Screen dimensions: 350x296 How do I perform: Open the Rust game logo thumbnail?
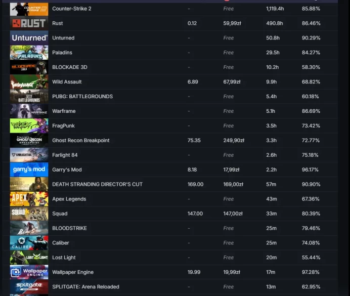[x=29, y=23]
